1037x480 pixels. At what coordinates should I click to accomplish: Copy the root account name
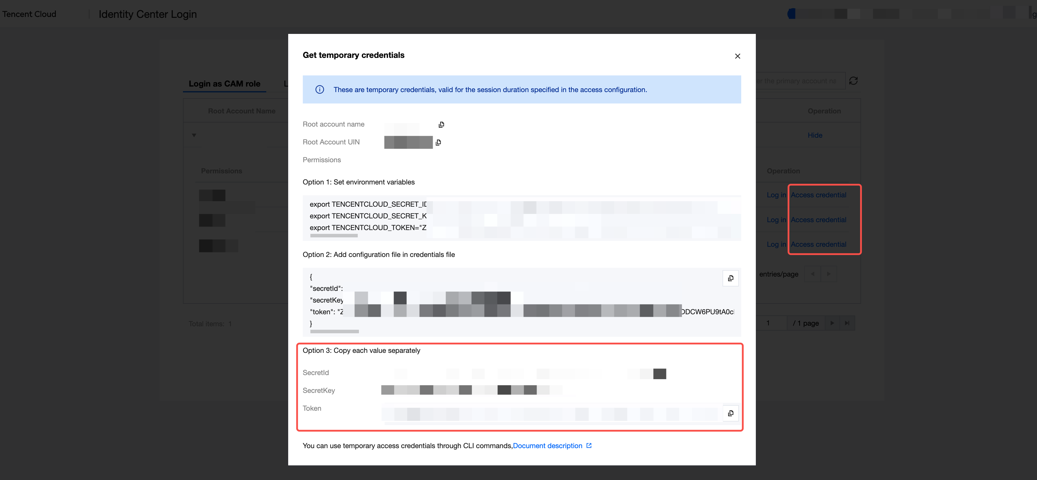coord(441,125)
